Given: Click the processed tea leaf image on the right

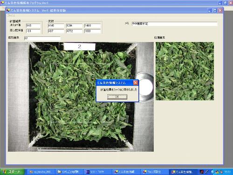Looking at the screenshot, I should point(185,71).
